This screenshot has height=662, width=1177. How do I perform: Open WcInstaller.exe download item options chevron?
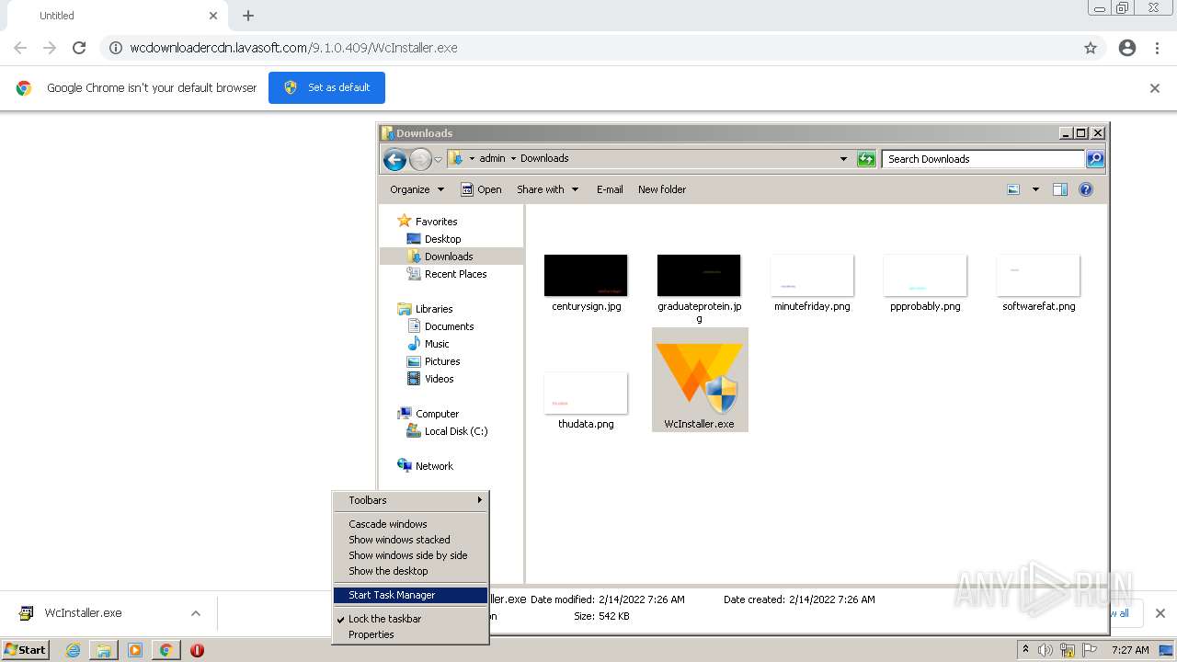(x=195, y=613)
